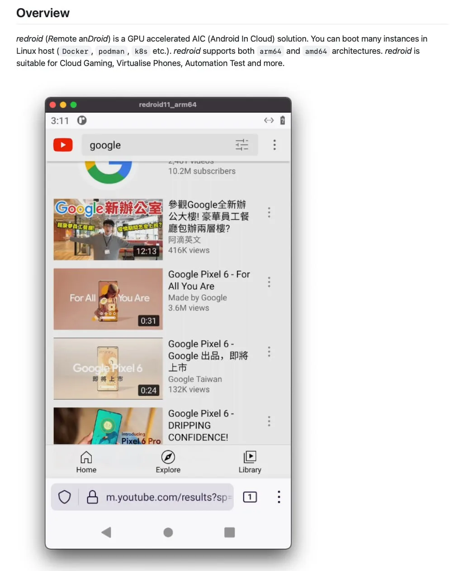Open the Library tab
The width and height of the screenshot is (463, 571).
pyautogui.click(x=250, y=462)
